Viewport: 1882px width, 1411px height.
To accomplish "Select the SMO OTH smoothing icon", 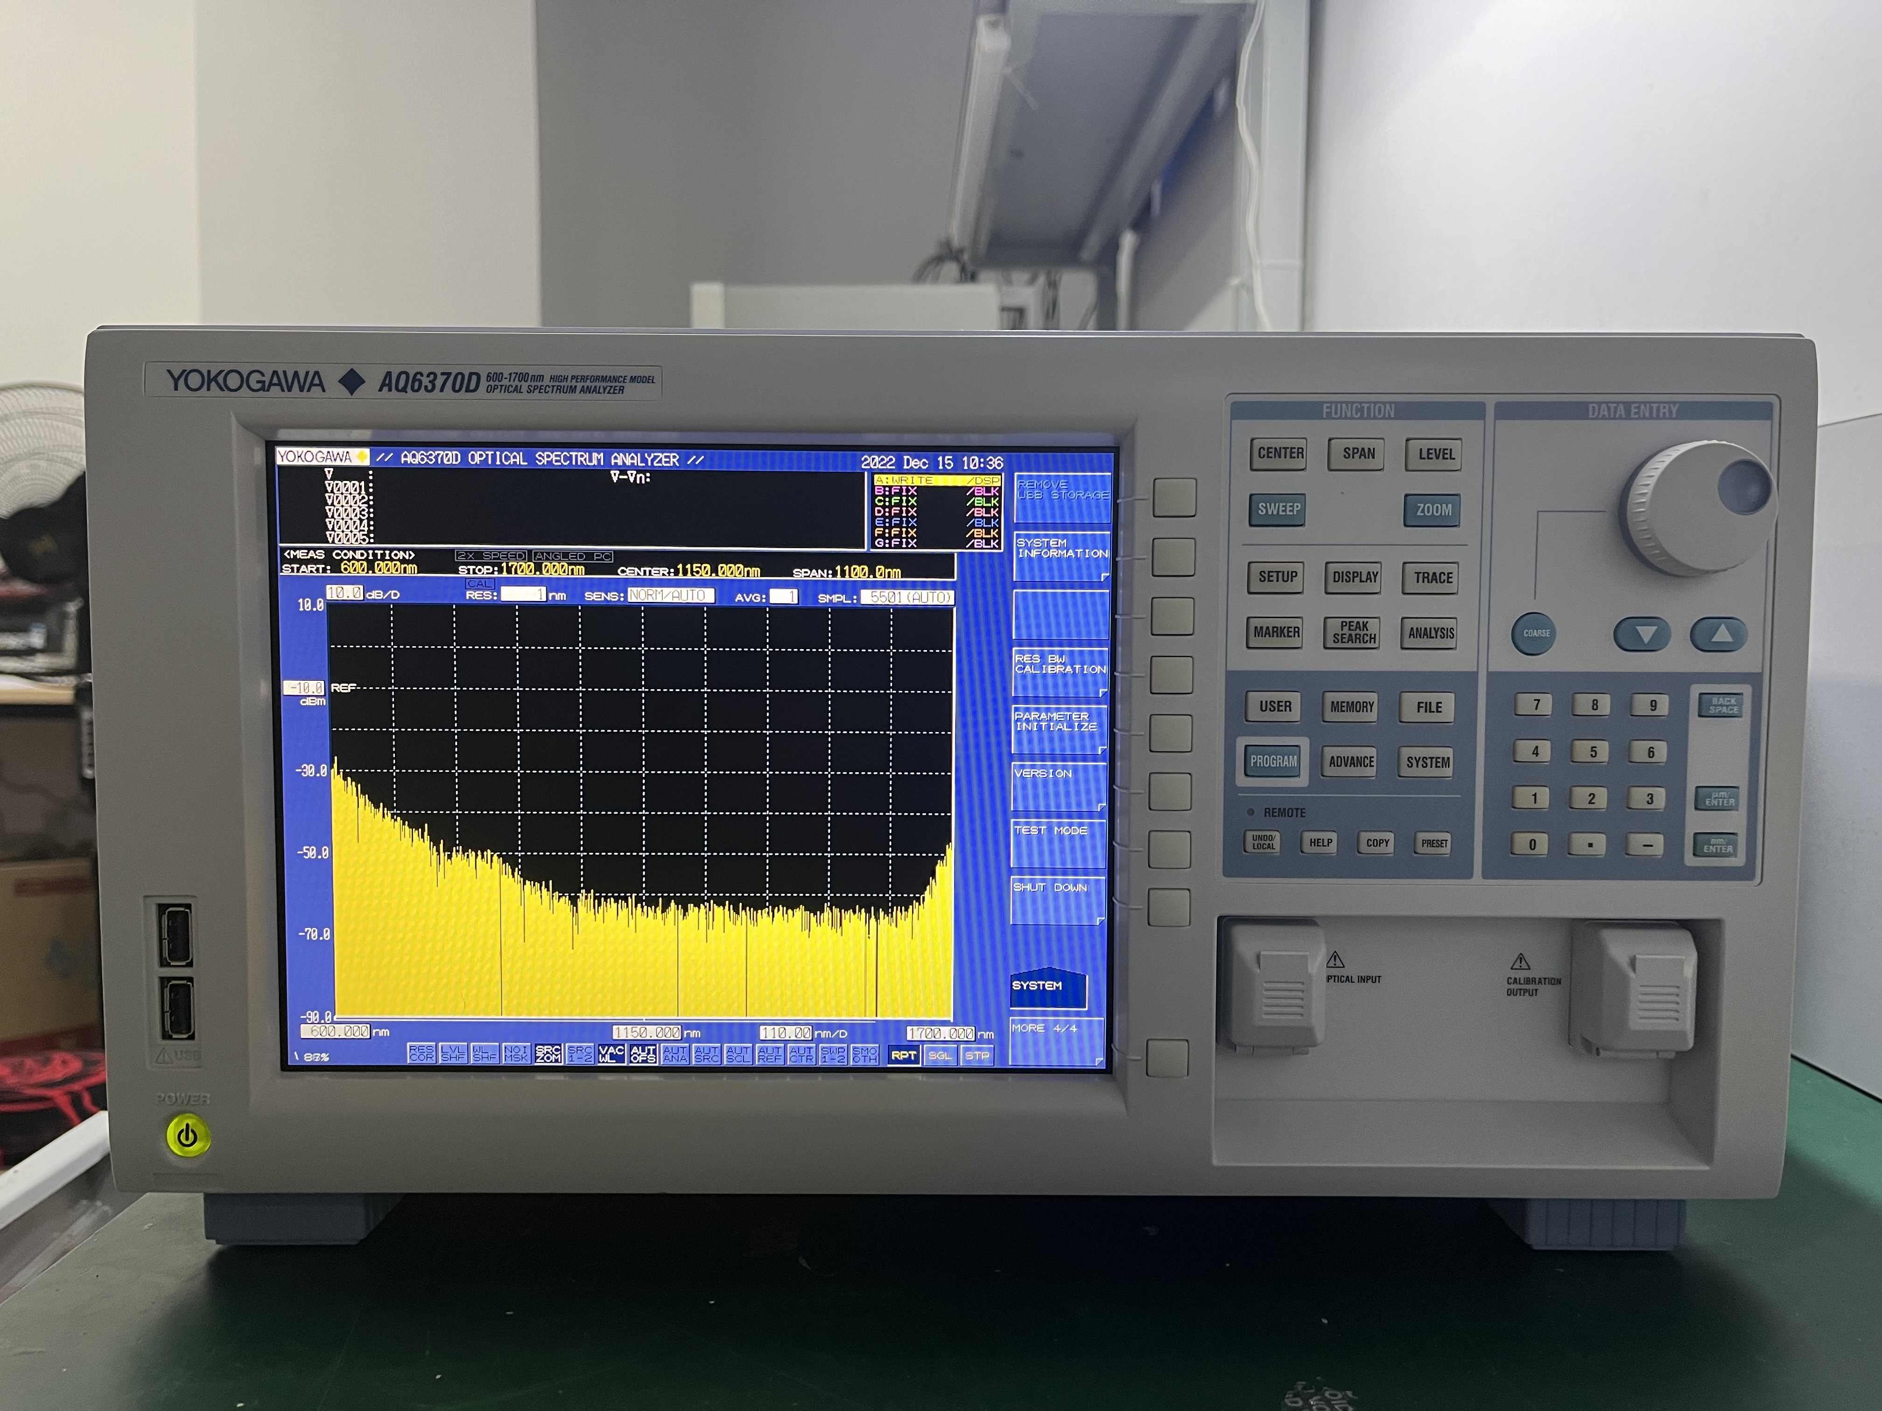I will click(x=866, y=1055).
